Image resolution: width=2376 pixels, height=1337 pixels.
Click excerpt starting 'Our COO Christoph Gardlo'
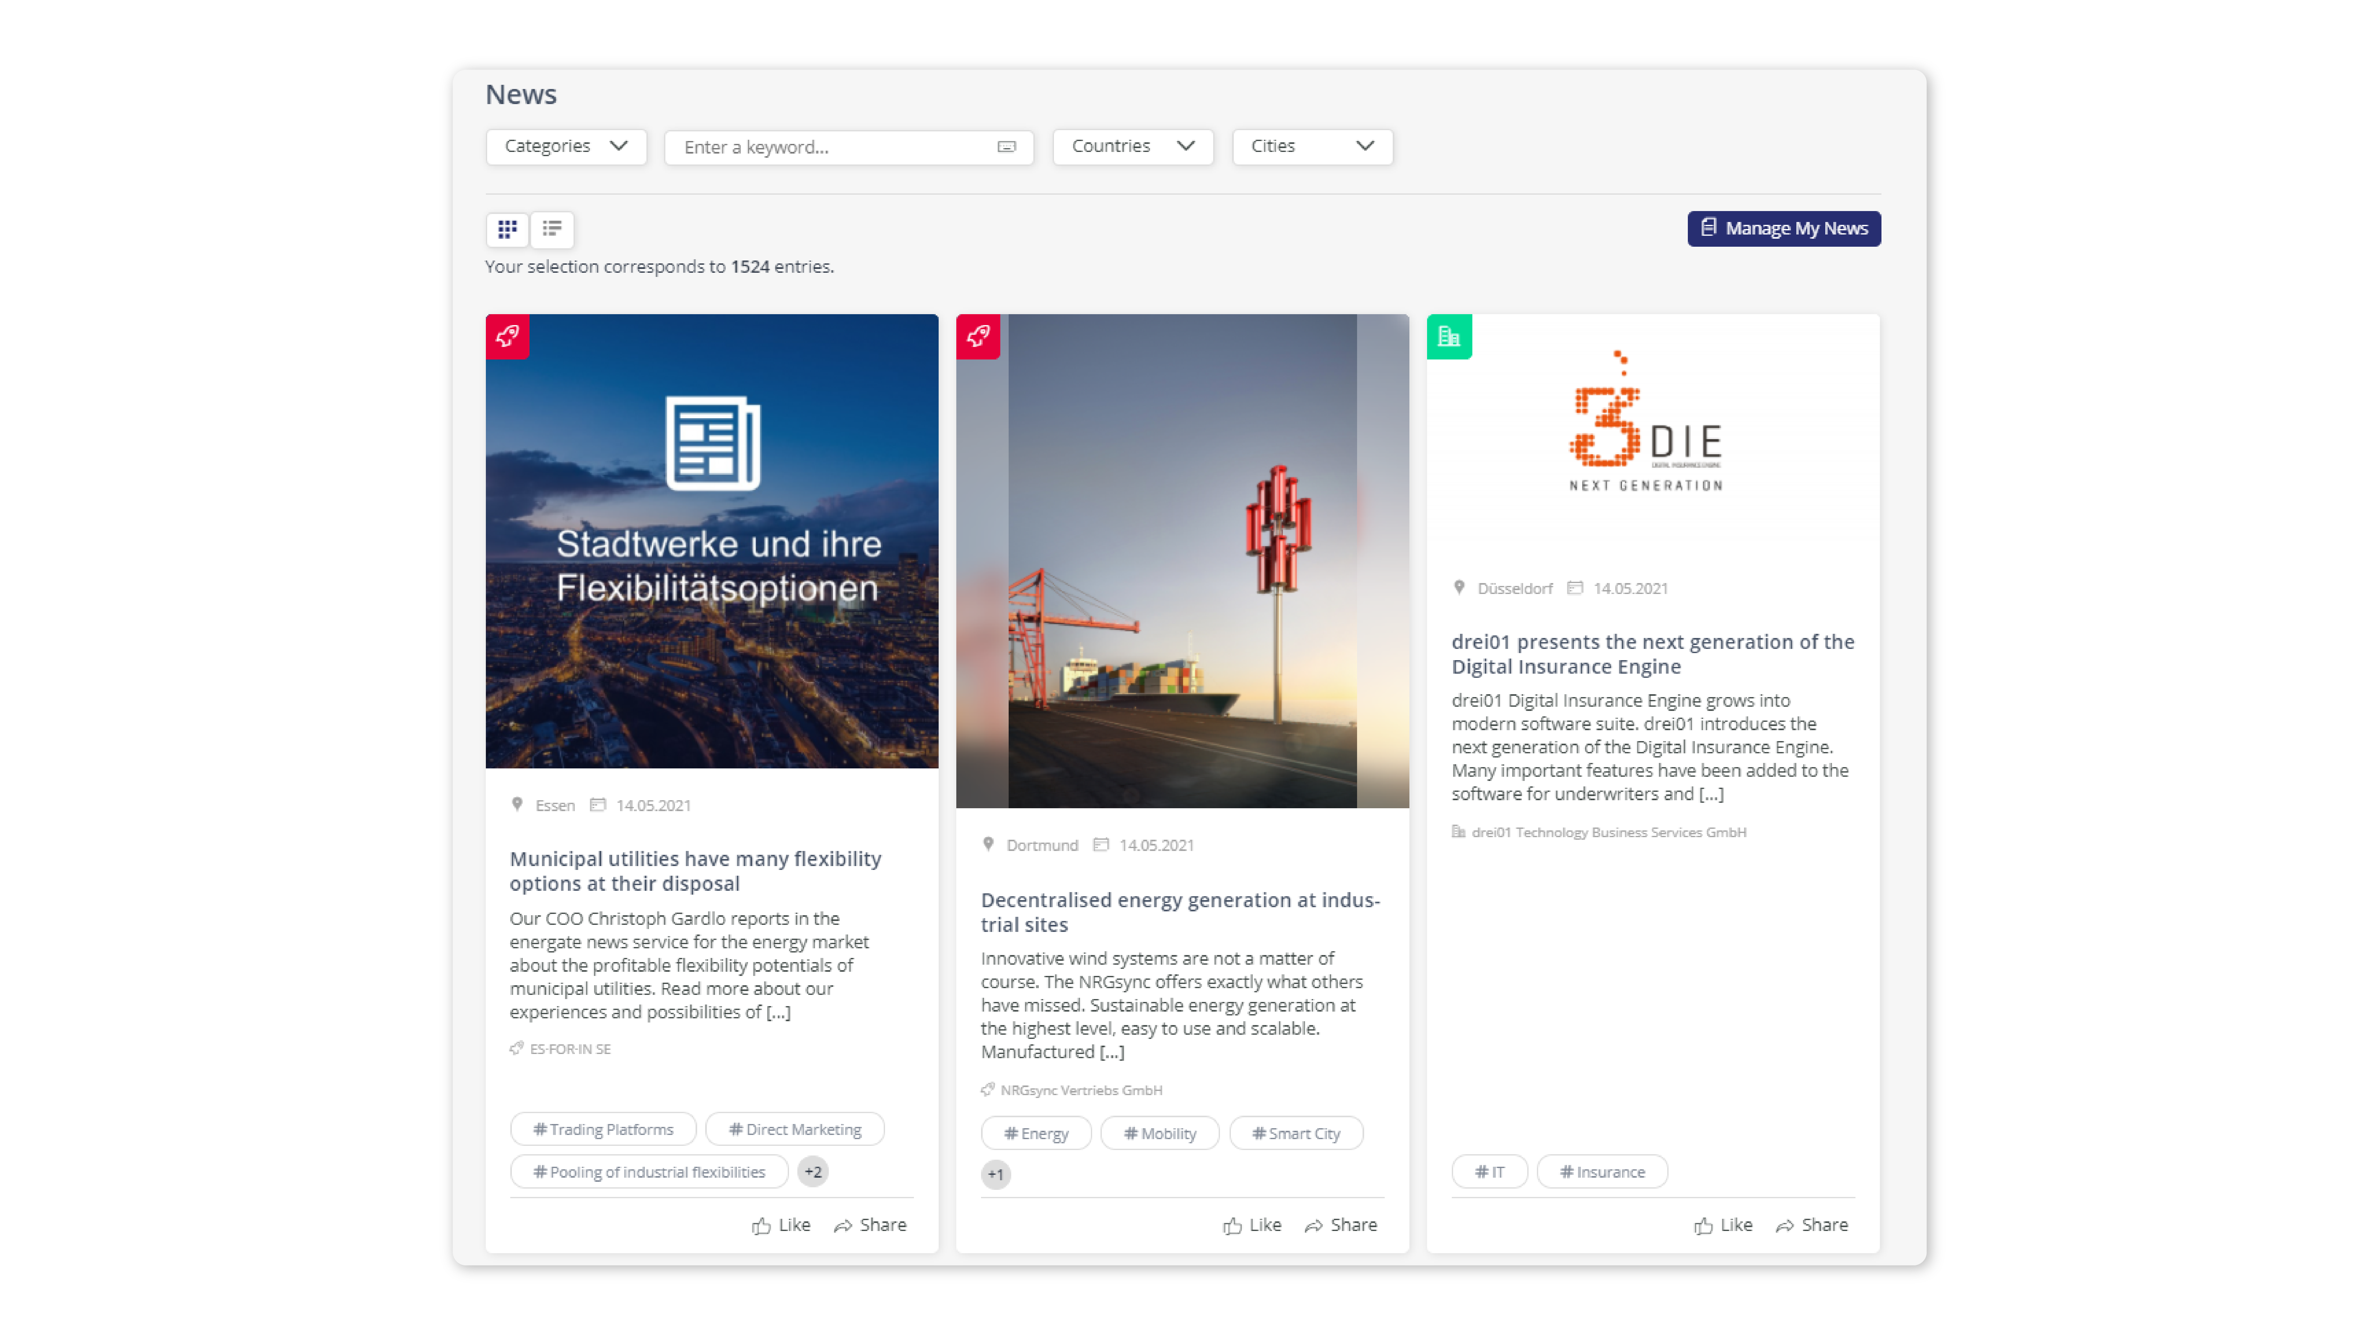[x=690, y=965]
